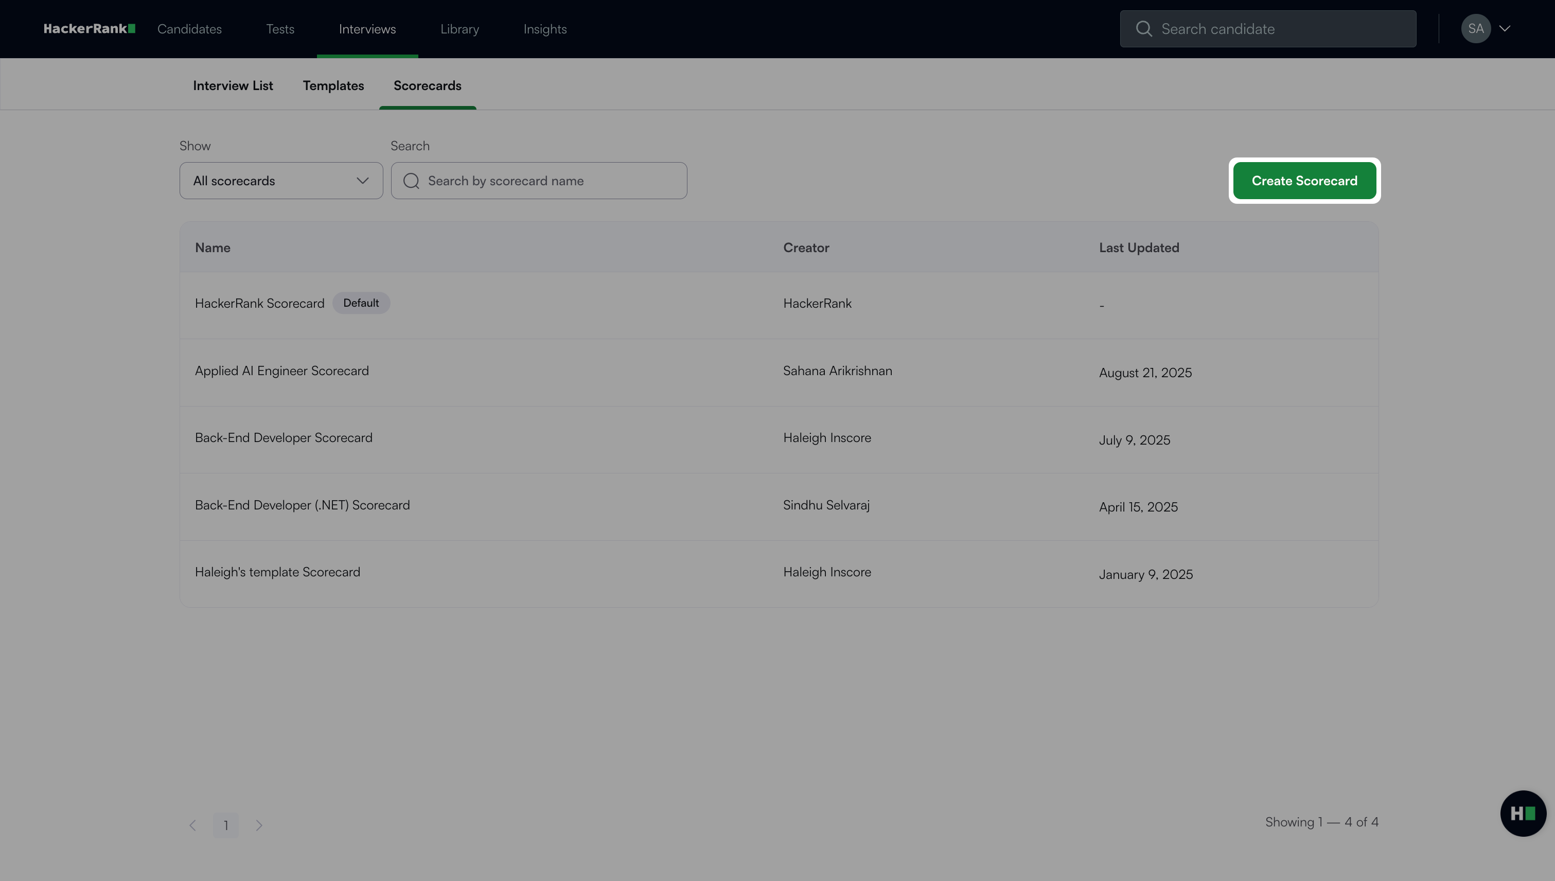Click the search magnifier icon in top bar
Screen dimensions: 1555x881
point(1143,28)
